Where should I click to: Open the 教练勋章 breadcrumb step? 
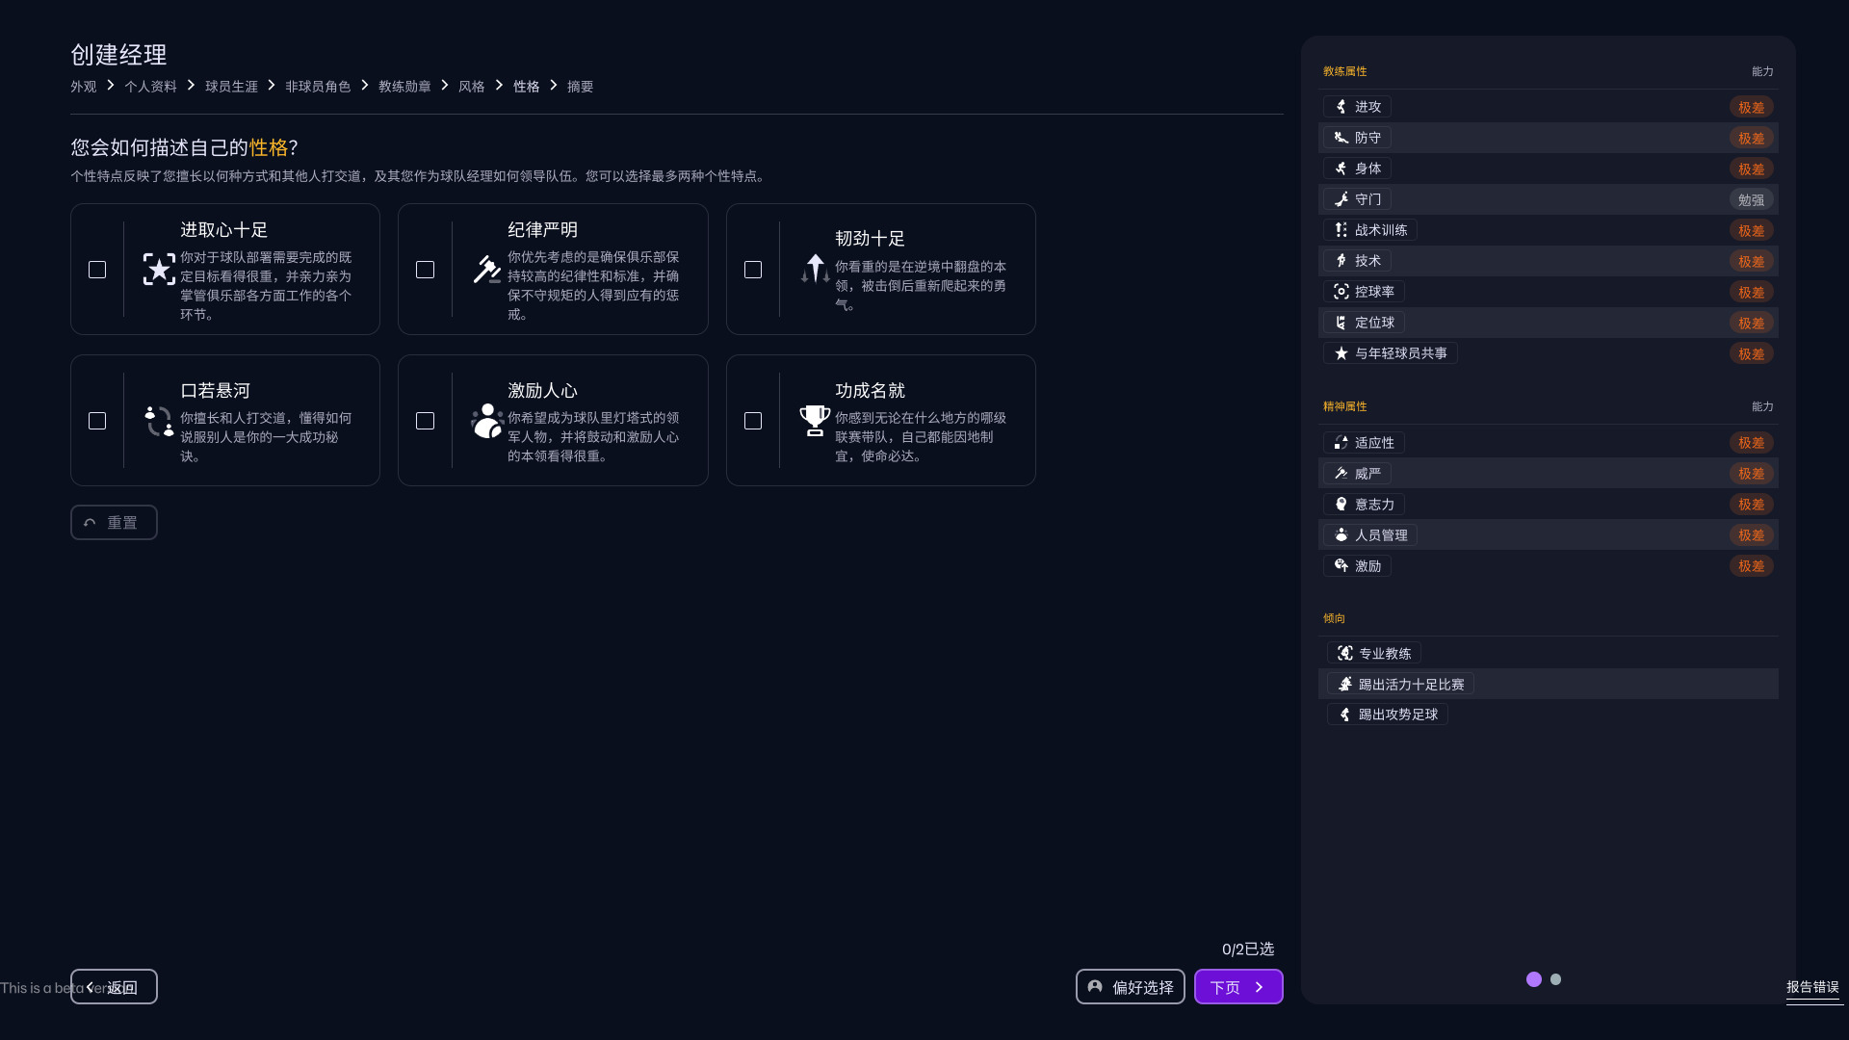tap(404, 87)
